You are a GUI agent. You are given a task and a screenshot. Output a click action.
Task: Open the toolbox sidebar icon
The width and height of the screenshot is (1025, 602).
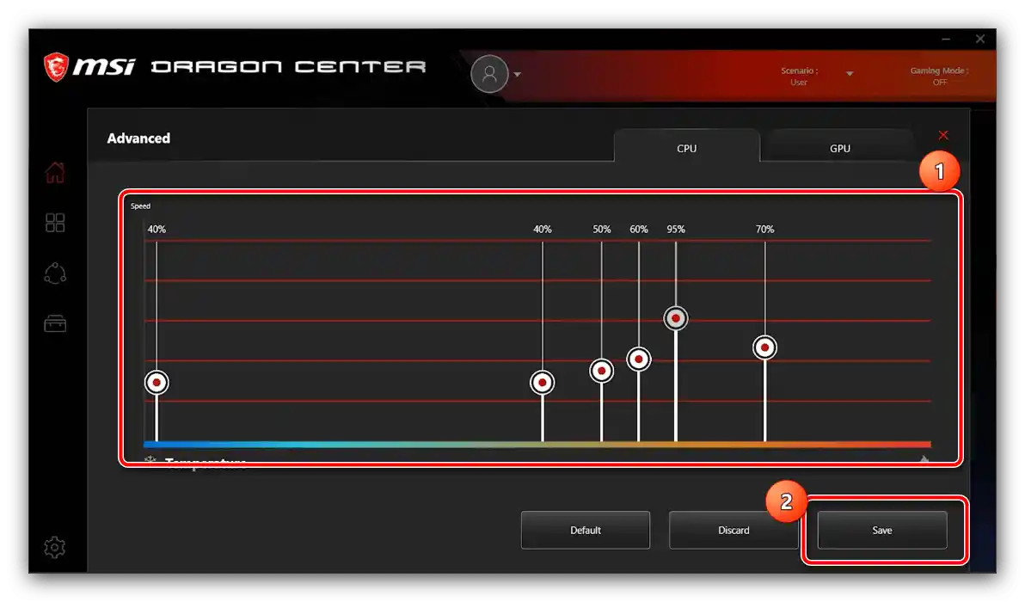pyautogui.click(x=55, y=323)
